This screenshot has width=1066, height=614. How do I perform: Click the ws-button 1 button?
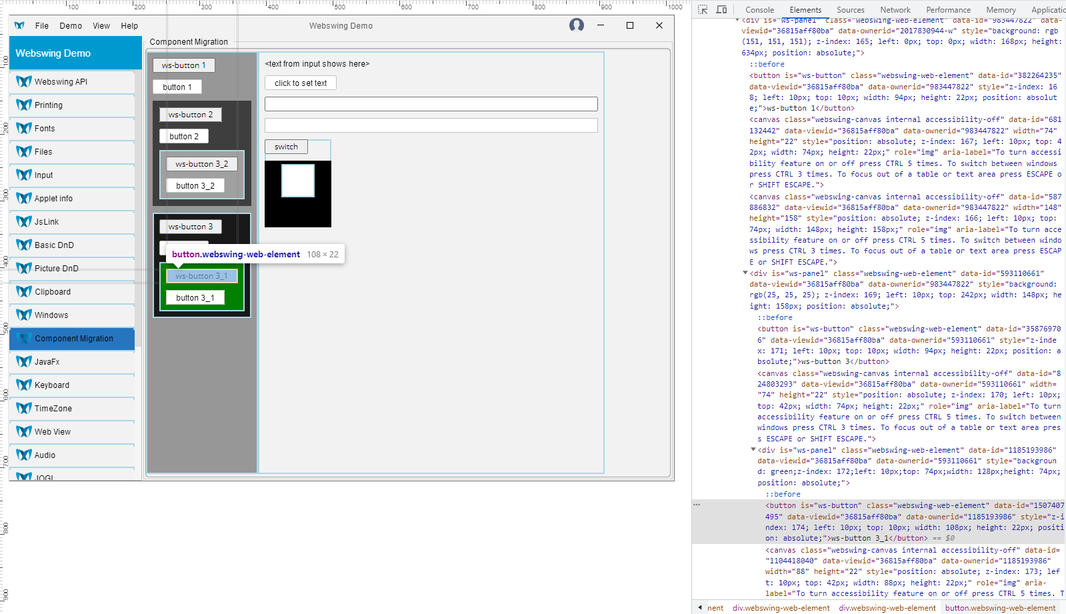click(184, 65)
